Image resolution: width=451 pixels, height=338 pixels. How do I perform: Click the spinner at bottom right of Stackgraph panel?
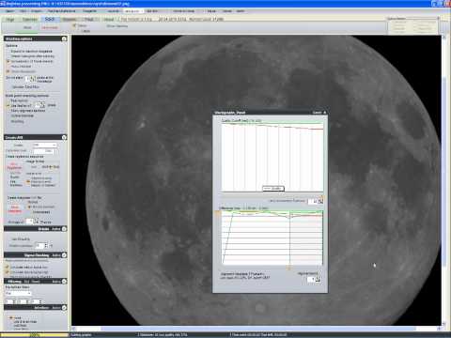point(318,279)
